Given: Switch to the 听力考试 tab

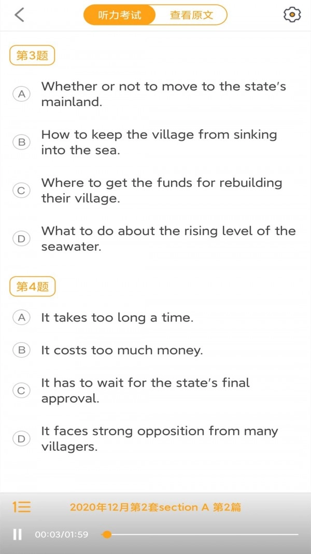Looking at the screenshot, I should point(120,15).
